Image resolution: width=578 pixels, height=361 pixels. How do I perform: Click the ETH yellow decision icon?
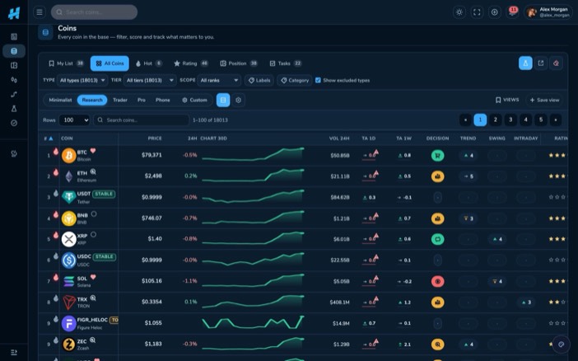click(437, 176)
